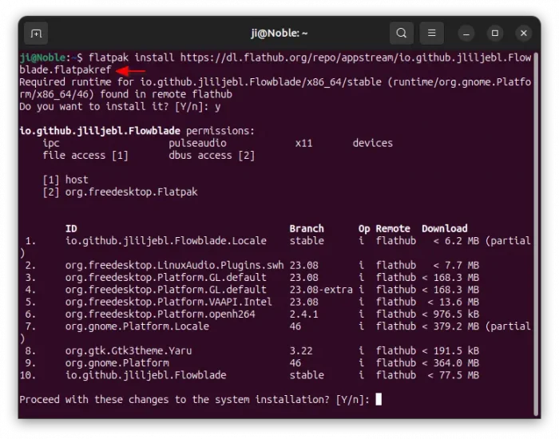
Task: Click the 'pulseaudio' permission
Action: 197,143
